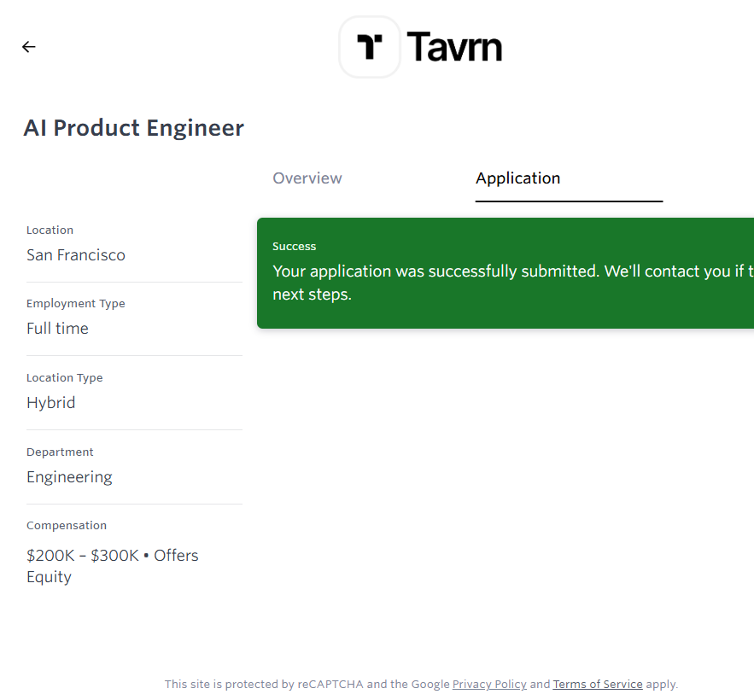
Task: Click the Tavrn logo icon
Action: pyautogui.click(x=370, y=47)
